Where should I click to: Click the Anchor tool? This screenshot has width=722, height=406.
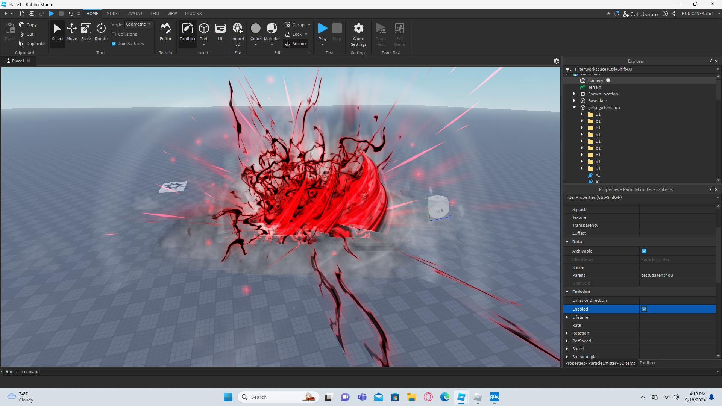click(x=296, y=44)
